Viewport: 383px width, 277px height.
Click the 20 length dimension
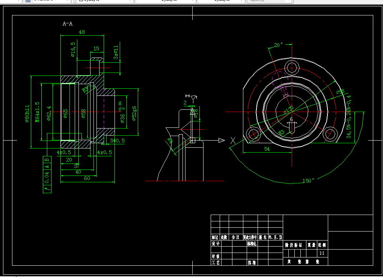pos(69,160)
